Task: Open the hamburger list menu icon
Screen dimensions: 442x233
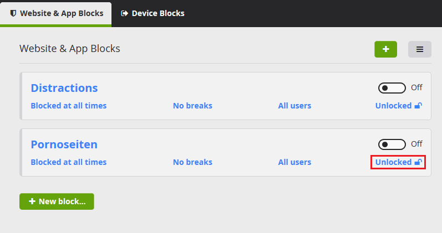Action: pyautogui.click(x=420, y=49)
